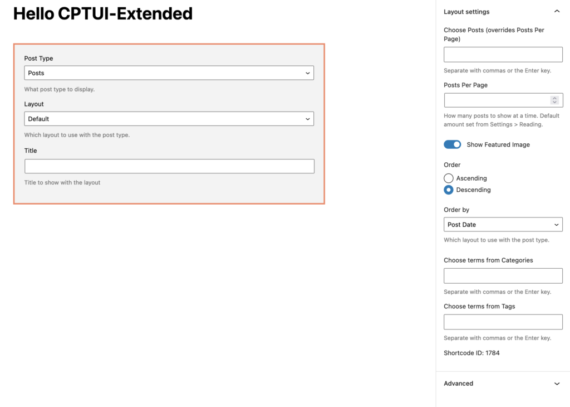Click the Layout settings chevron icon

tap(556, 11)
